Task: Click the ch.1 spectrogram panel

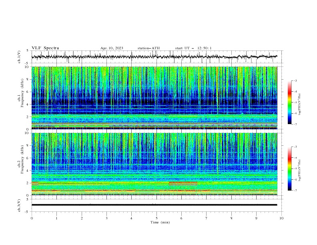Action: 154,98
